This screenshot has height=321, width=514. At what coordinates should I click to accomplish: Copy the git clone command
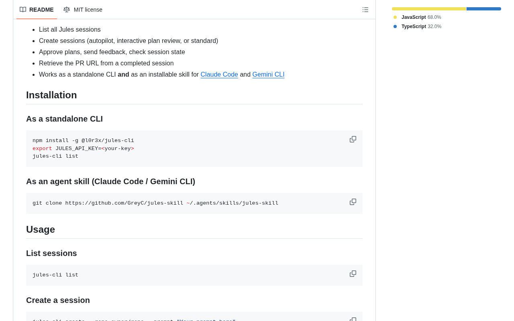point(353,202)
